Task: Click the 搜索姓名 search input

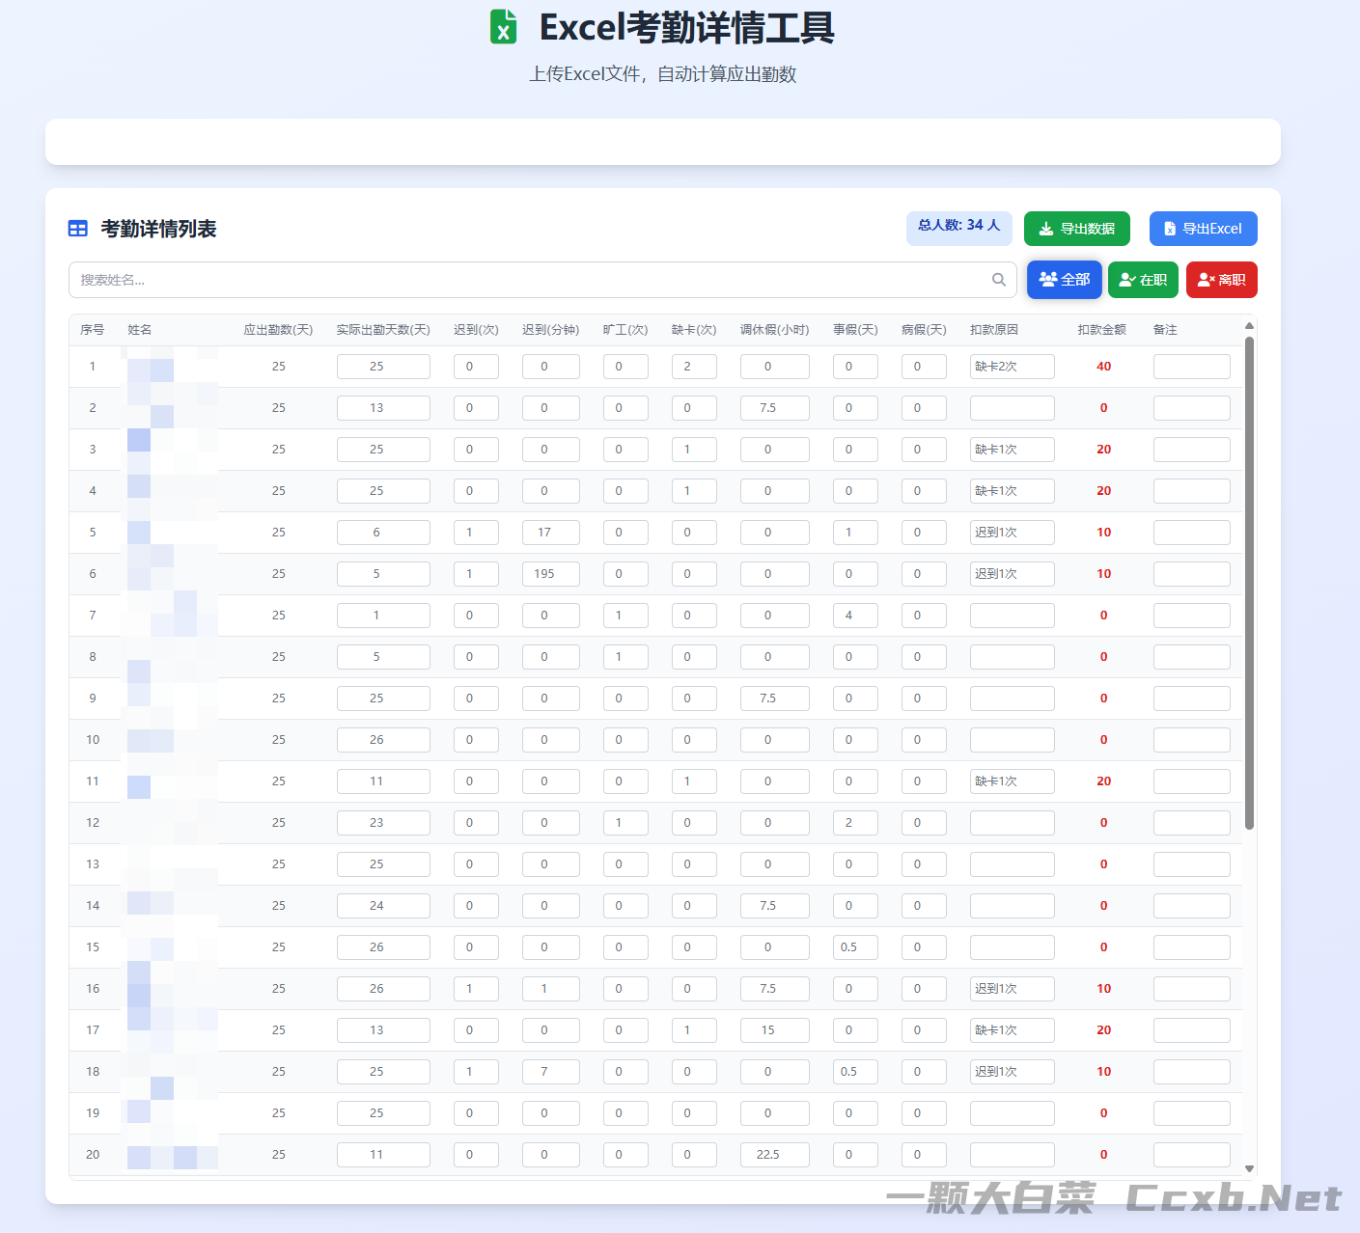Action: [542, 280]
